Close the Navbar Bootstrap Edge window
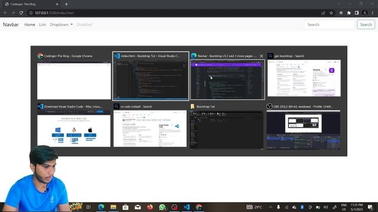The image size is (378, 212). pos(261,56)
